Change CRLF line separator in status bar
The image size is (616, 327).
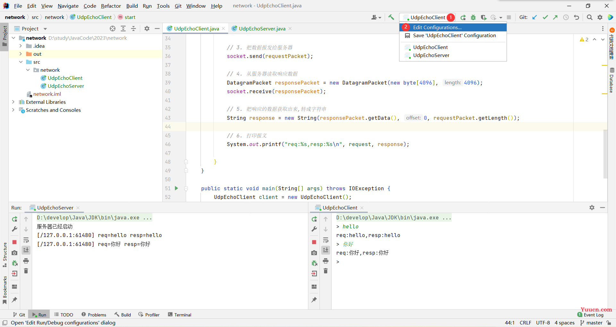[x=525, y=323]
